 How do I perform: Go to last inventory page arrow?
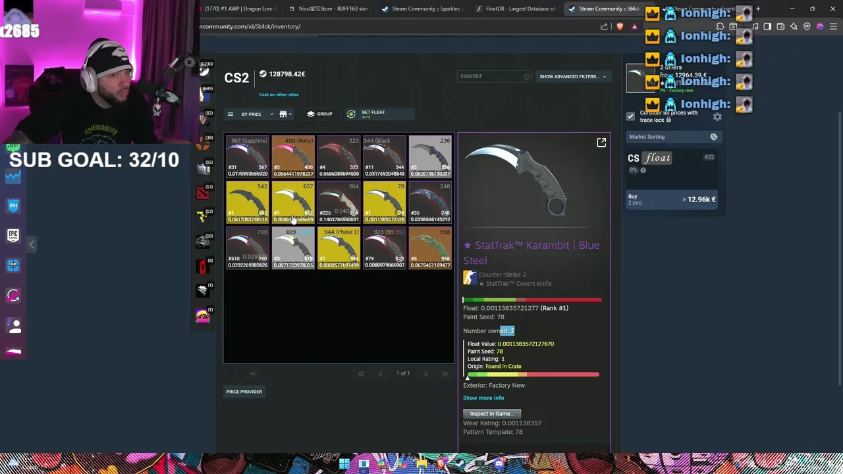coord(445,374)
